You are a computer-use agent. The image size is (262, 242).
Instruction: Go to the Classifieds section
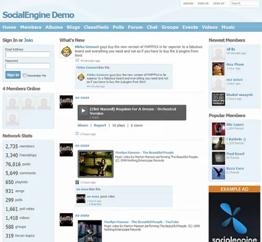coord(96,27)
